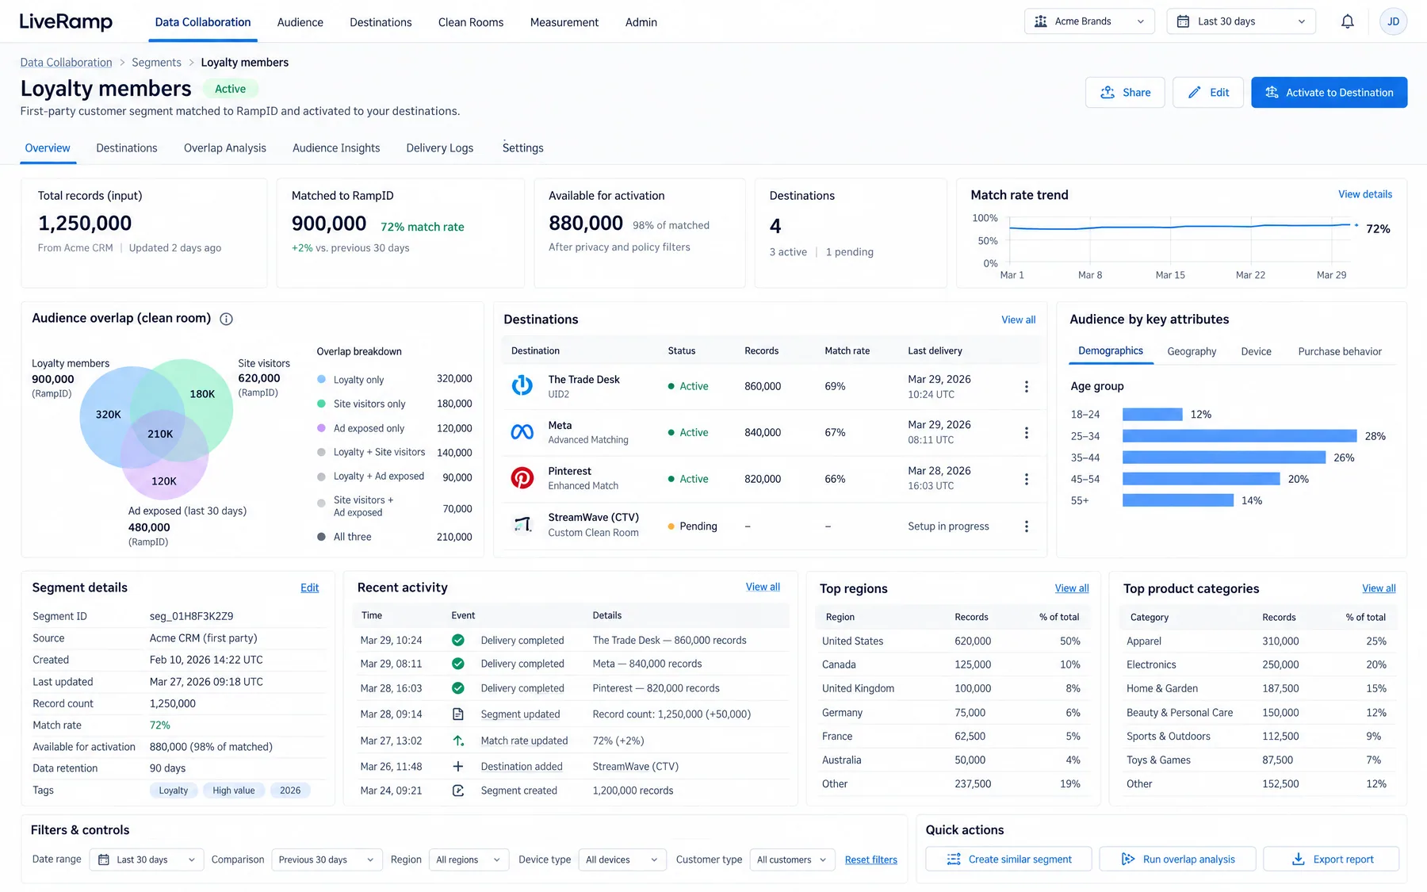Click the Reset filters link
1427x892 pixels.
pyautogui.click(x=870, y=859)
